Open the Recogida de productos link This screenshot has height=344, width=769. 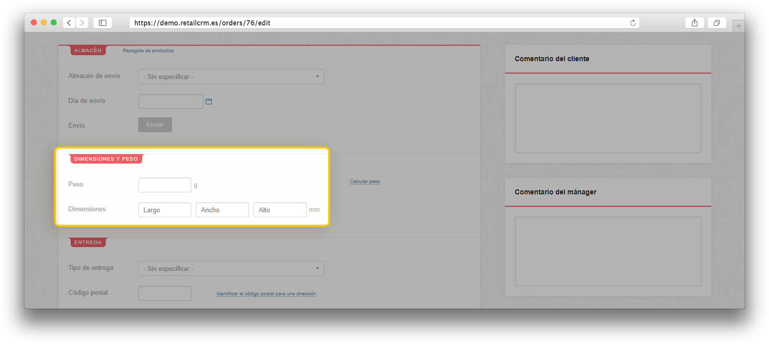coord(148,51)
